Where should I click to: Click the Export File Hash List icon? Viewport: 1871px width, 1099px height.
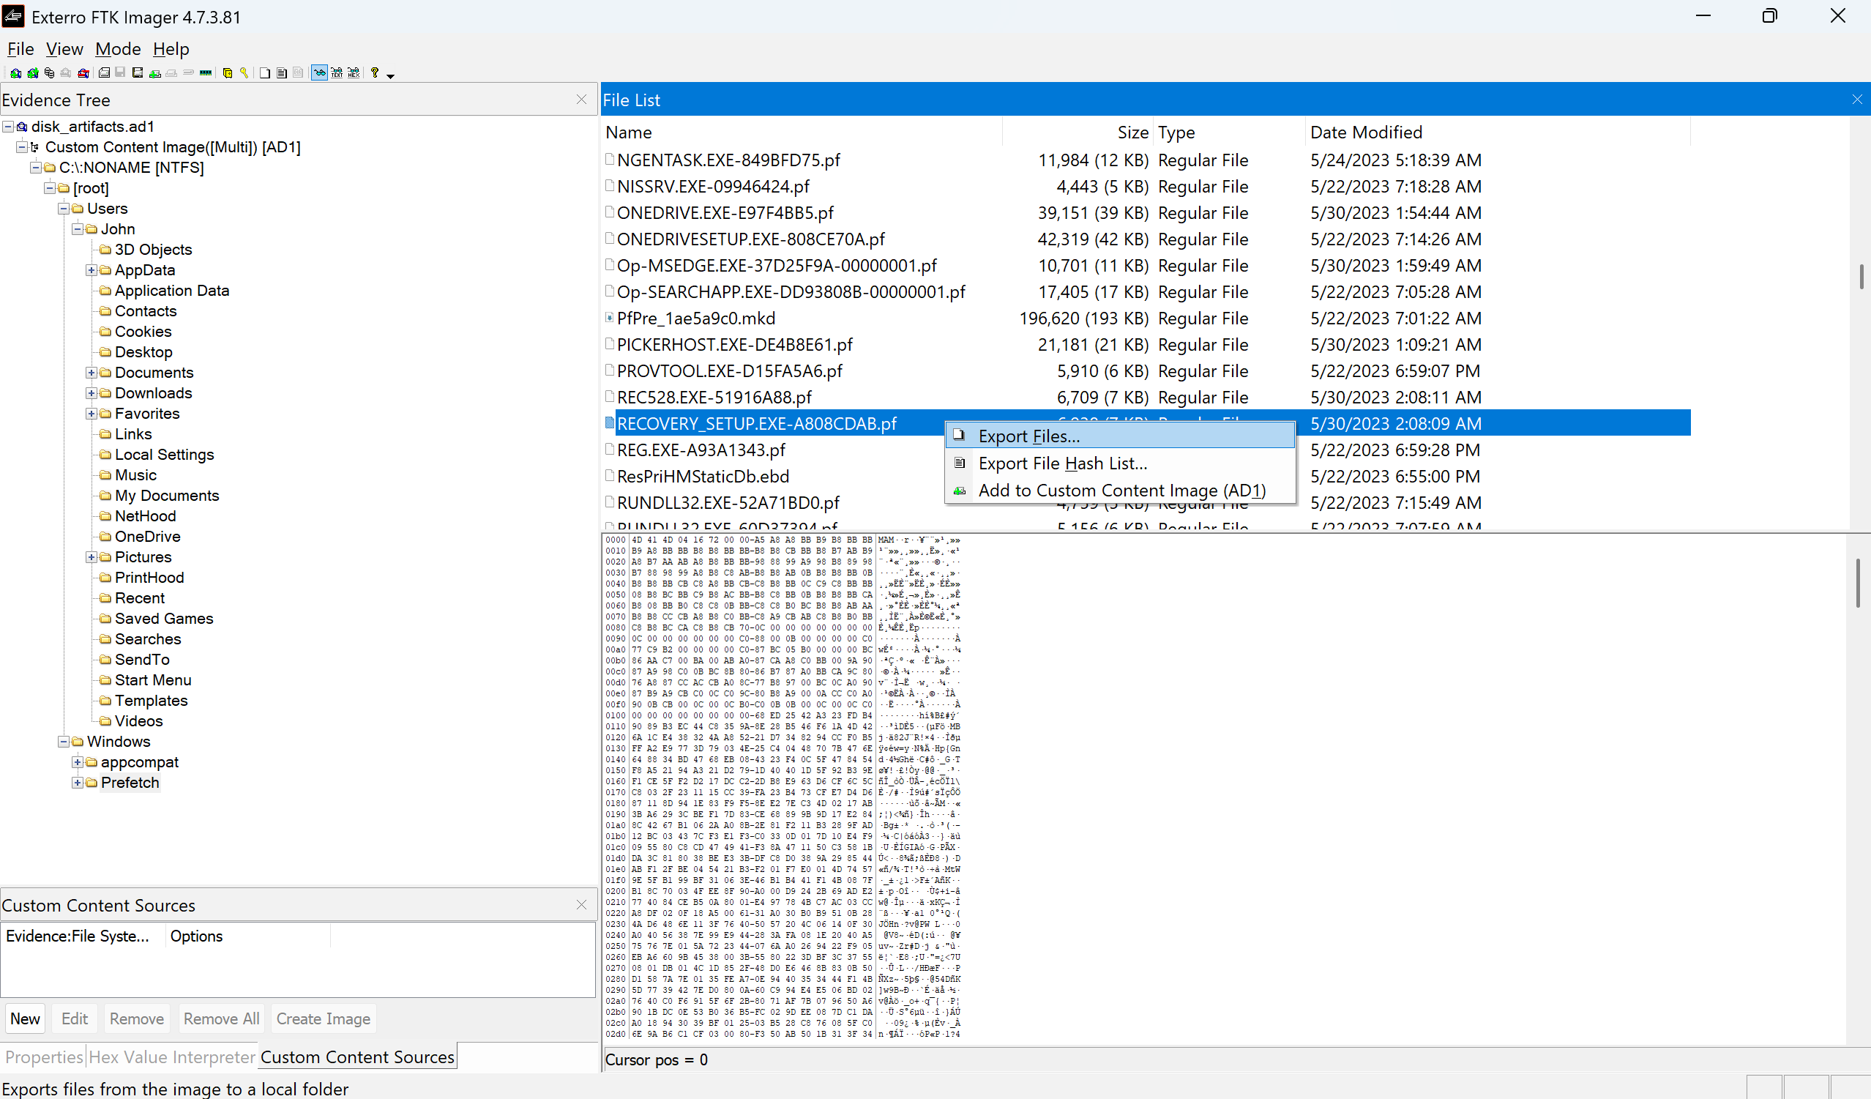[282, 72]
